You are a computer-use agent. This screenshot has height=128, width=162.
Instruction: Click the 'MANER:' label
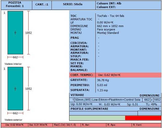tap(76, 66)
